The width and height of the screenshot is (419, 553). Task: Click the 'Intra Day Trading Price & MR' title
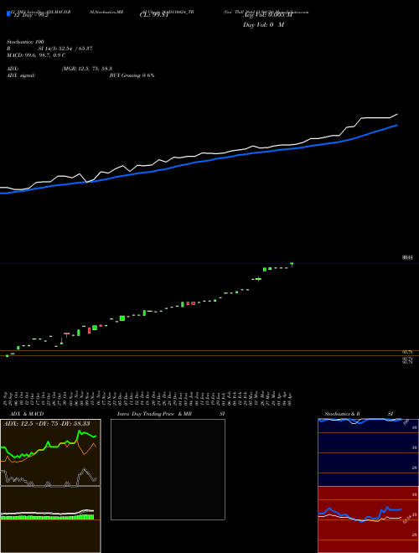tap(154, 414)
